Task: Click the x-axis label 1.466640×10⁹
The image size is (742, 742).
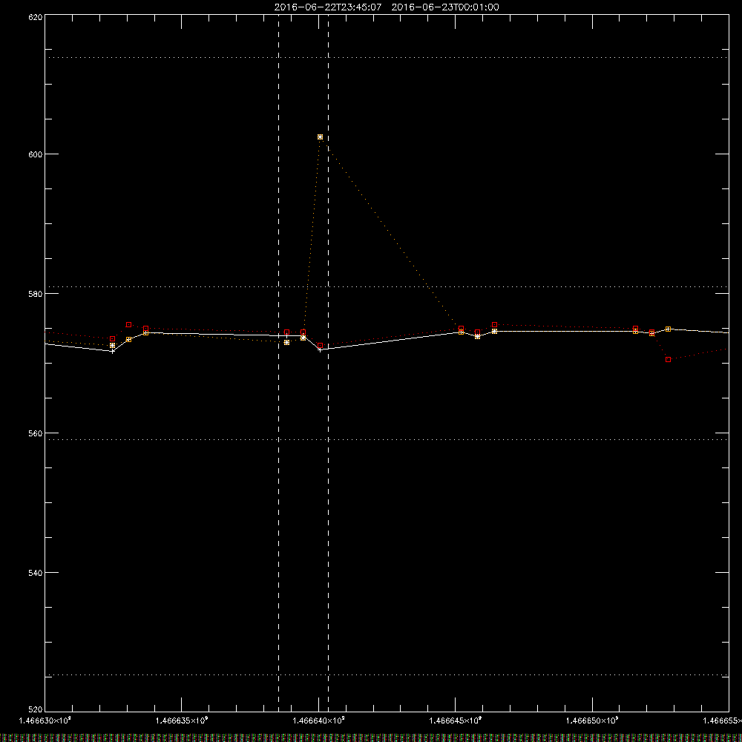Action: 319,720
